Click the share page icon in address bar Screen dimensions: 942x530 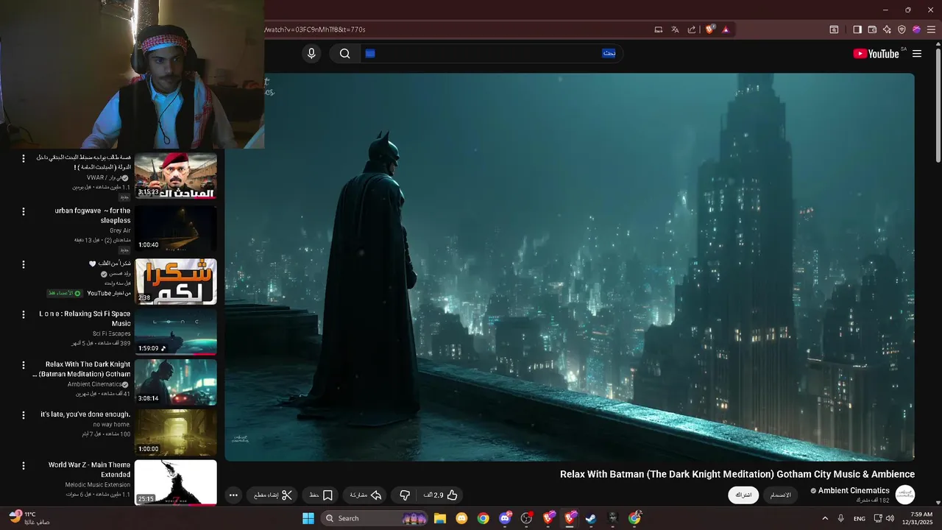(x=692, y=29)
